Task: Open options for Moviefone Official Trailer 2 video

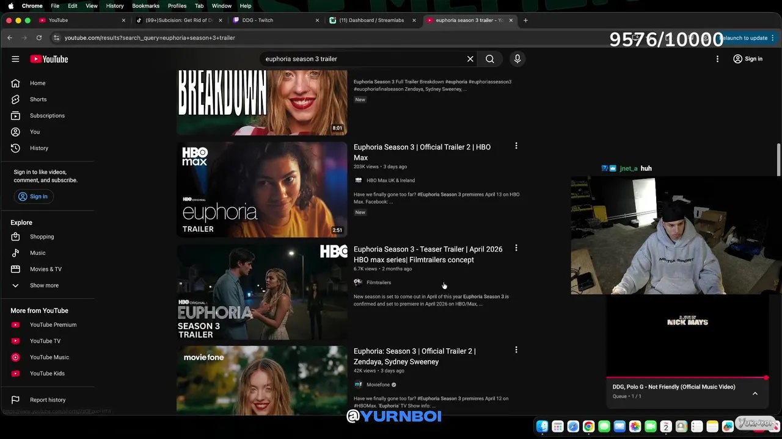Action: point(516,350)
